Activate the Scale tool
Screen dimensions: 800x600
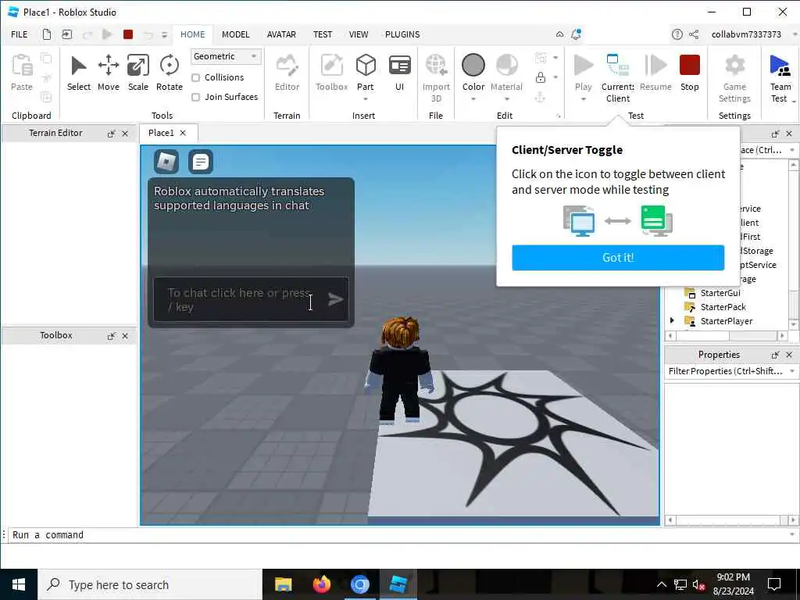coord(138,73)
